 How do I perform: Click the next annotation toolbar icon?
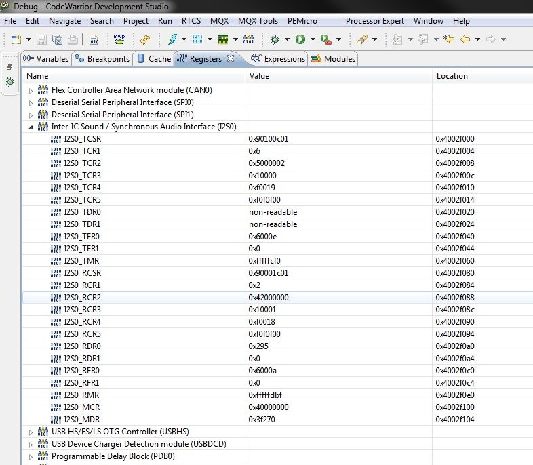(x=397, y=39)
